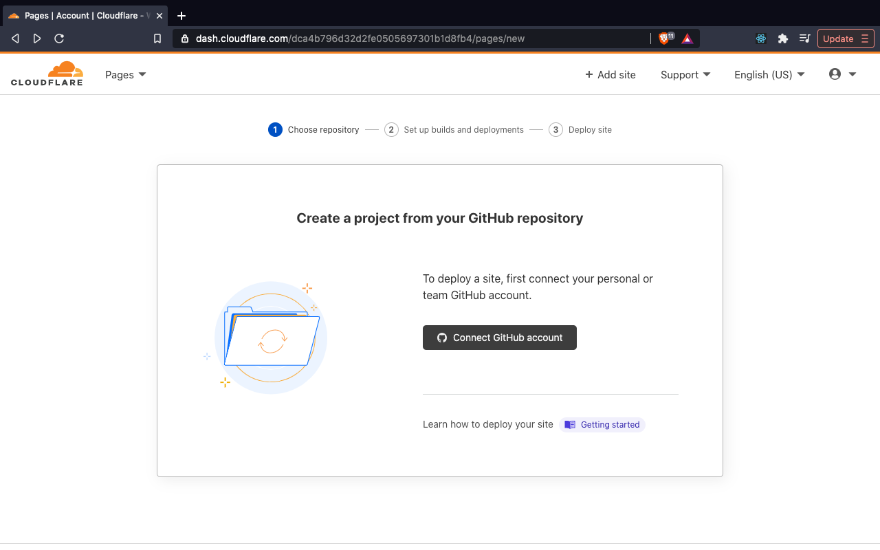Reload the current page
The width and height of the screenshot is (880, 550).
(59, 38)
